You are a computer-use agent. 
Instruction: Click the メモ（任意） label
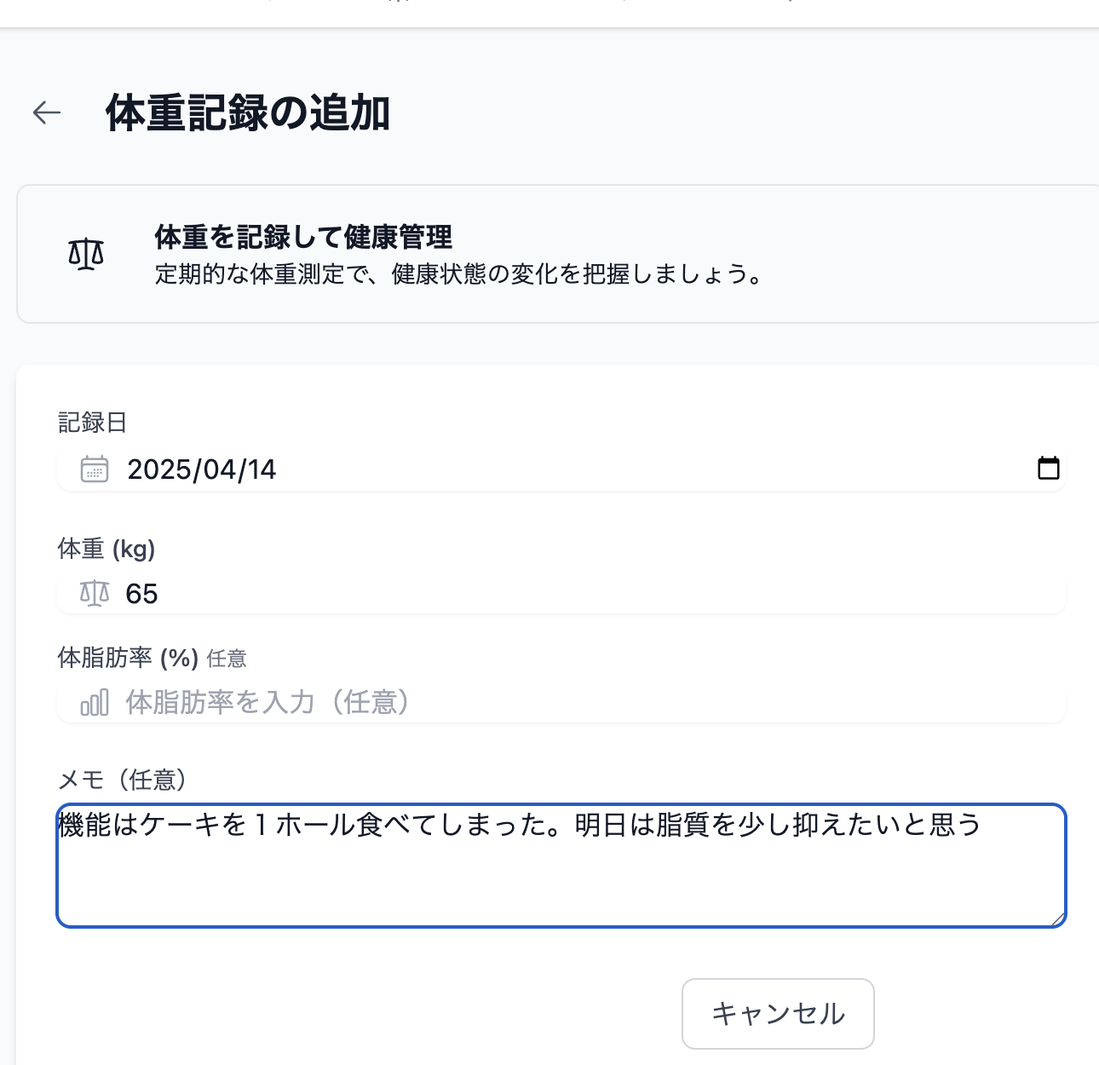pos(123,780)
